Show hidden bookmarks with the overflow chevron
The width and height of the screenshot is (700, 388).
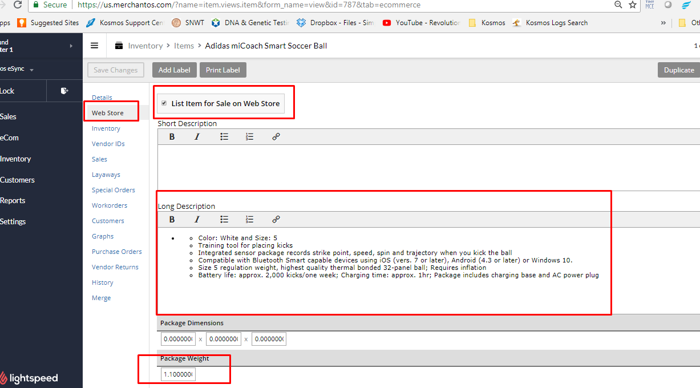pos(663,23)
